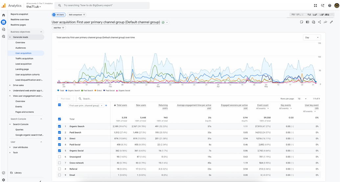The image size is (340, 182).
Task: Click the Google Analytics logo
Action: 4,6
